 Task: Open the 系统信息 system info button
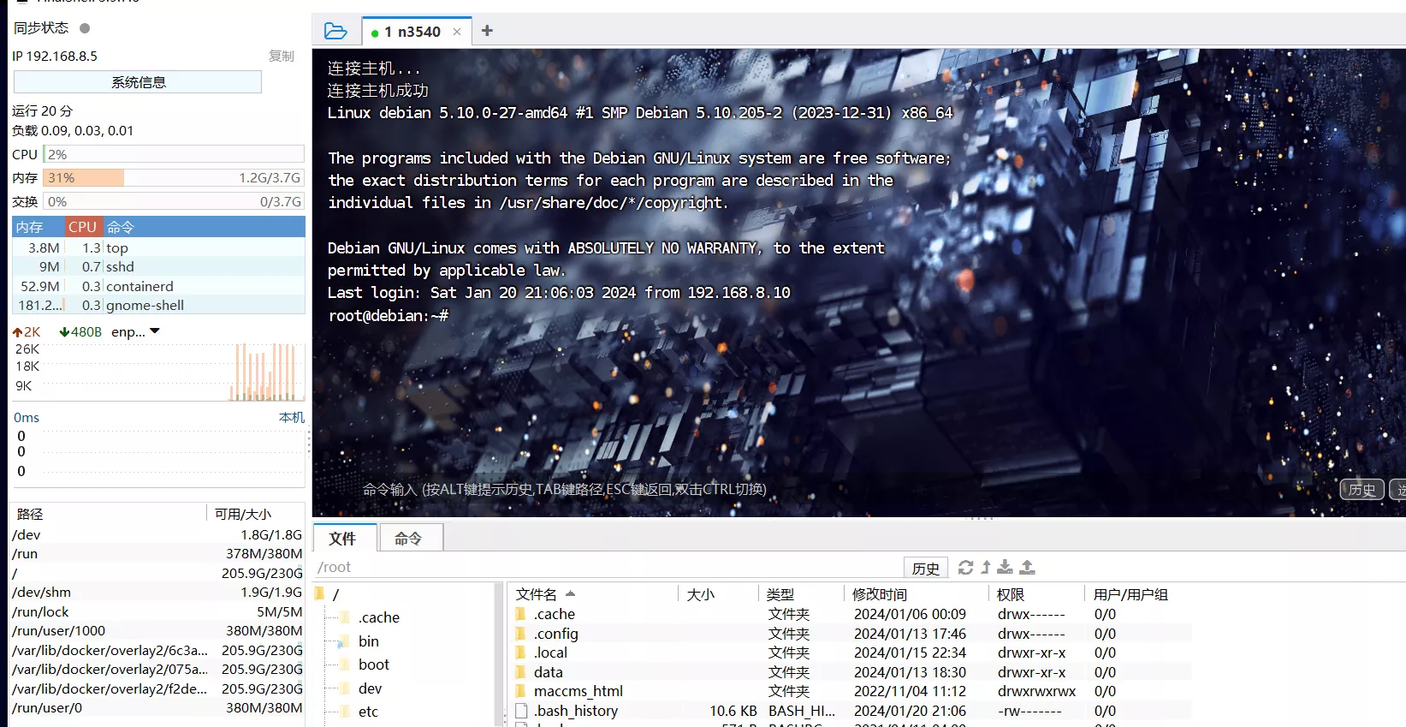click(138, 82)
